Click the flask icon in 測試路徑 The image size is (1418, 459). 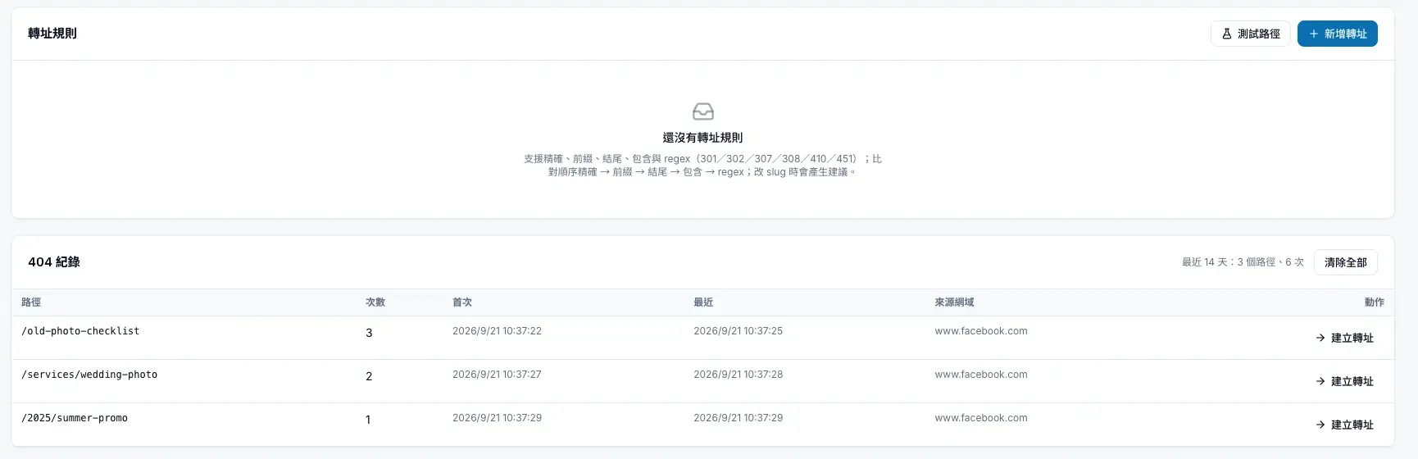(x=1227, y=34)
